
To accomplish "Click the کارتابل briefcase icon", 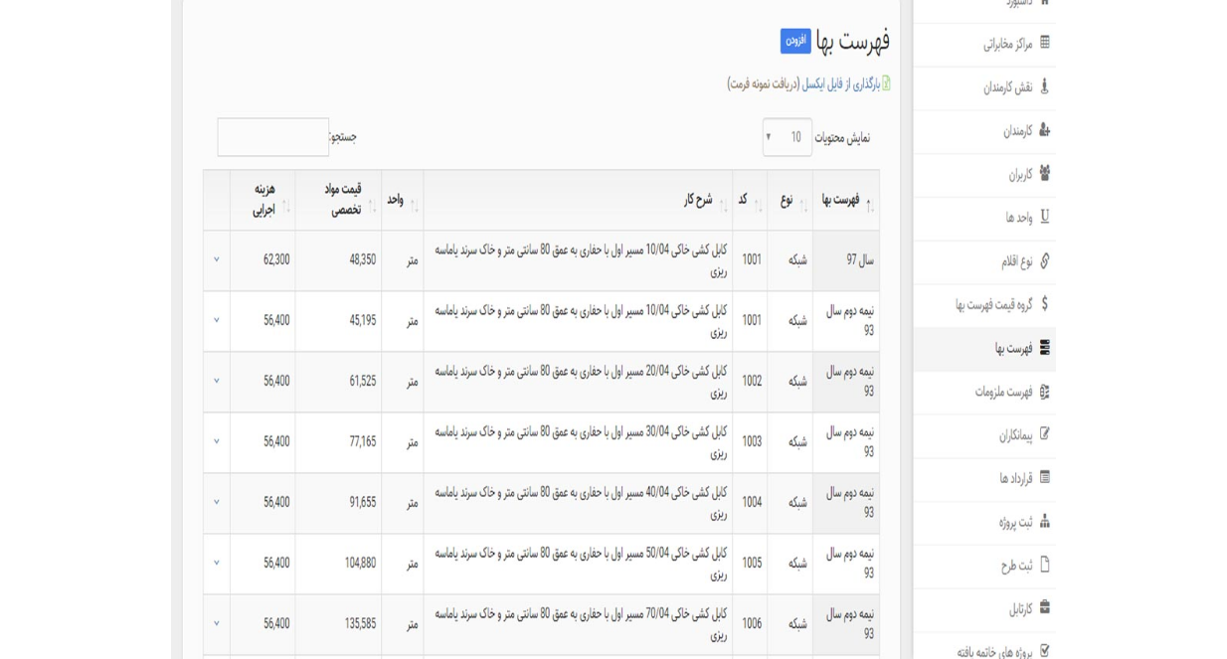I will click(1044, 607).
